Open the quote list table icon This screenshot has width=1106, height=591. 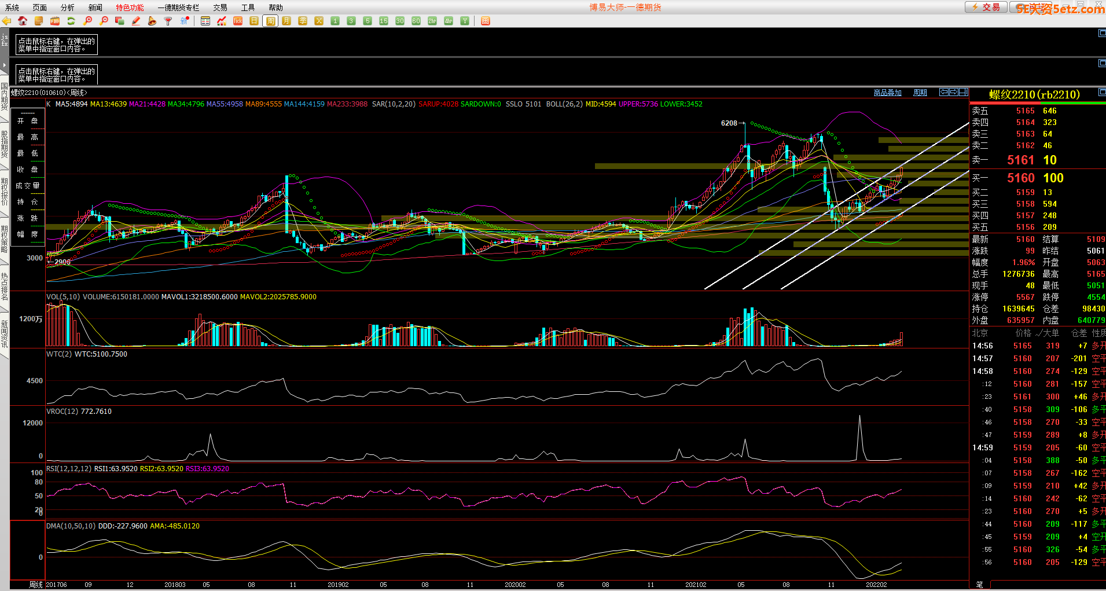click(205, 21)
